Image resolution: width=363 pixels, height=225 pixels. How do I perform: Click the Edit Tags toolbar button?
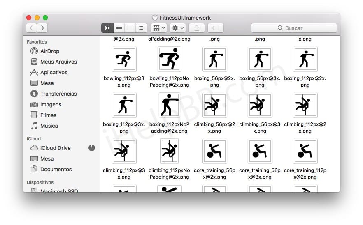(x=216, y=28)
